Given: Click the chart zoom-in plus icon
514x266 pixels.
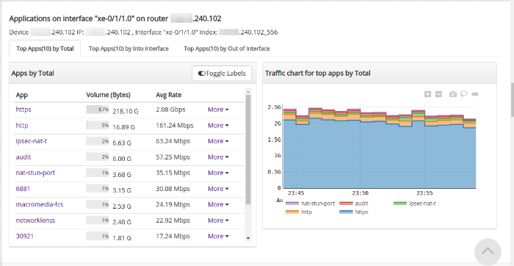Looking at the screenshot, I should (427, 95).
